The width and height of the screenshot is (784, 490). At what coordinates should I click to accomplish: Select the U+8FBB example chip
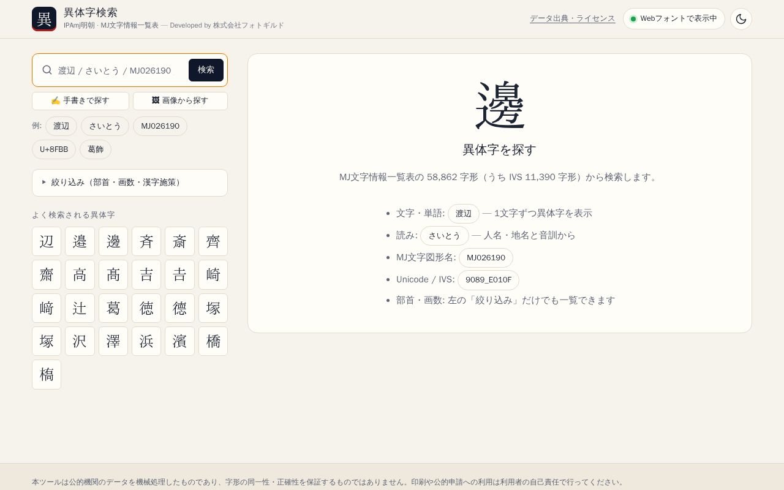(54, 149)
